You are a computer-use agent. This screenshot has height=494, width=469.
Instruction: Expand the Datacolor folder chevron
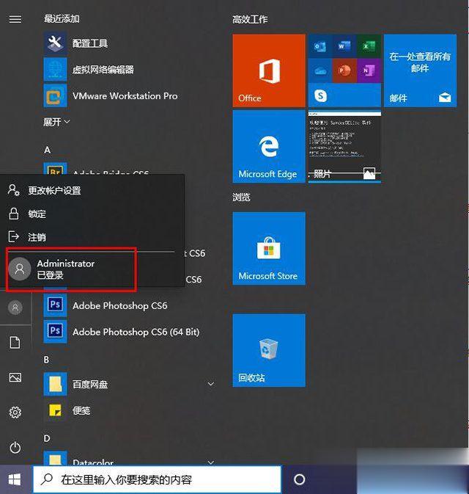click(x=211, y=462)
